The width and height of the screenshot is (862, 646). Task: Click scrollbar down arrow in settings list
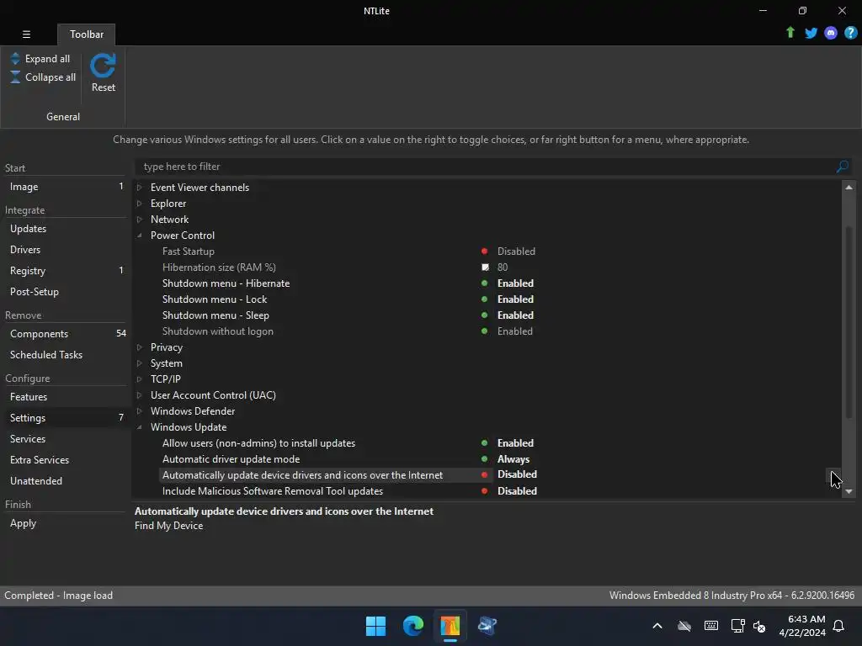point(849,491)
